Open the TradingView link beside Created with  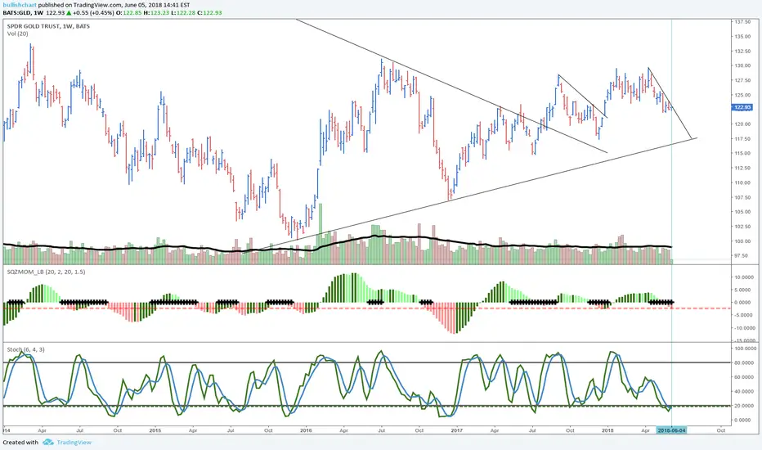click(x=74, y=442)
